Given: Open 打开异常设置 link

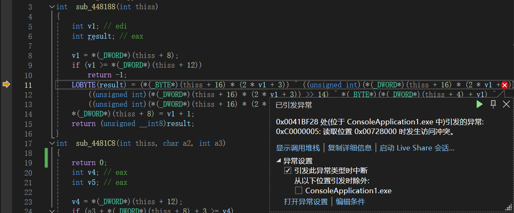Looking at the screenshot, I should click(x=306, y=202).
